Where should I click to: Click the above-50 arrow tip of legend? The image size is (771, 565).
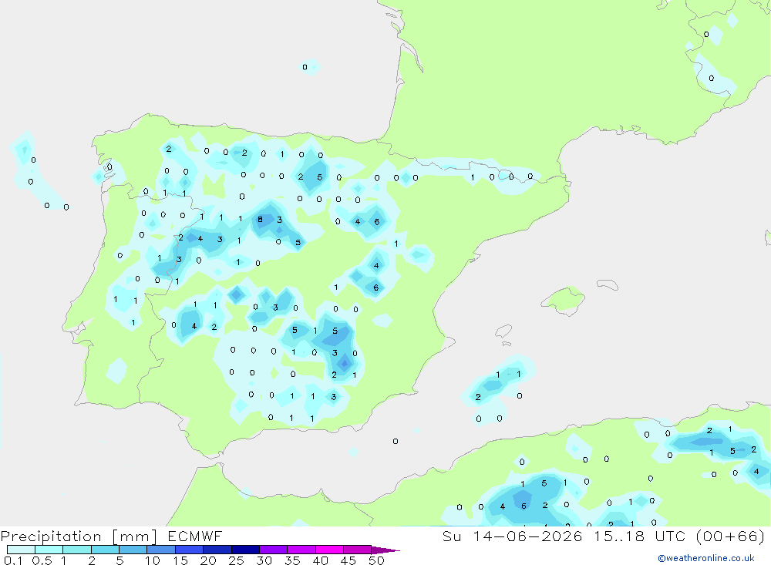click(x=386, y=550)
